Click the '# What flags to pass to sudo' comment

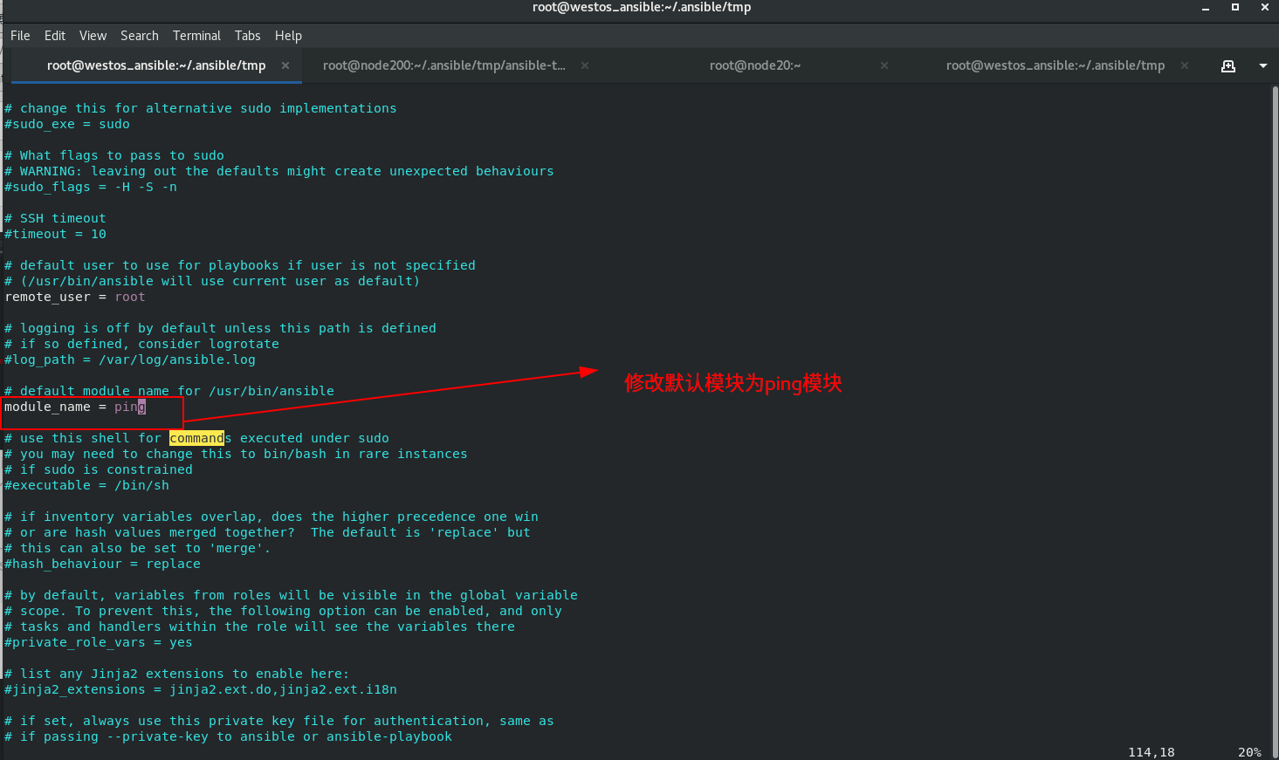(x=114, y=155)
